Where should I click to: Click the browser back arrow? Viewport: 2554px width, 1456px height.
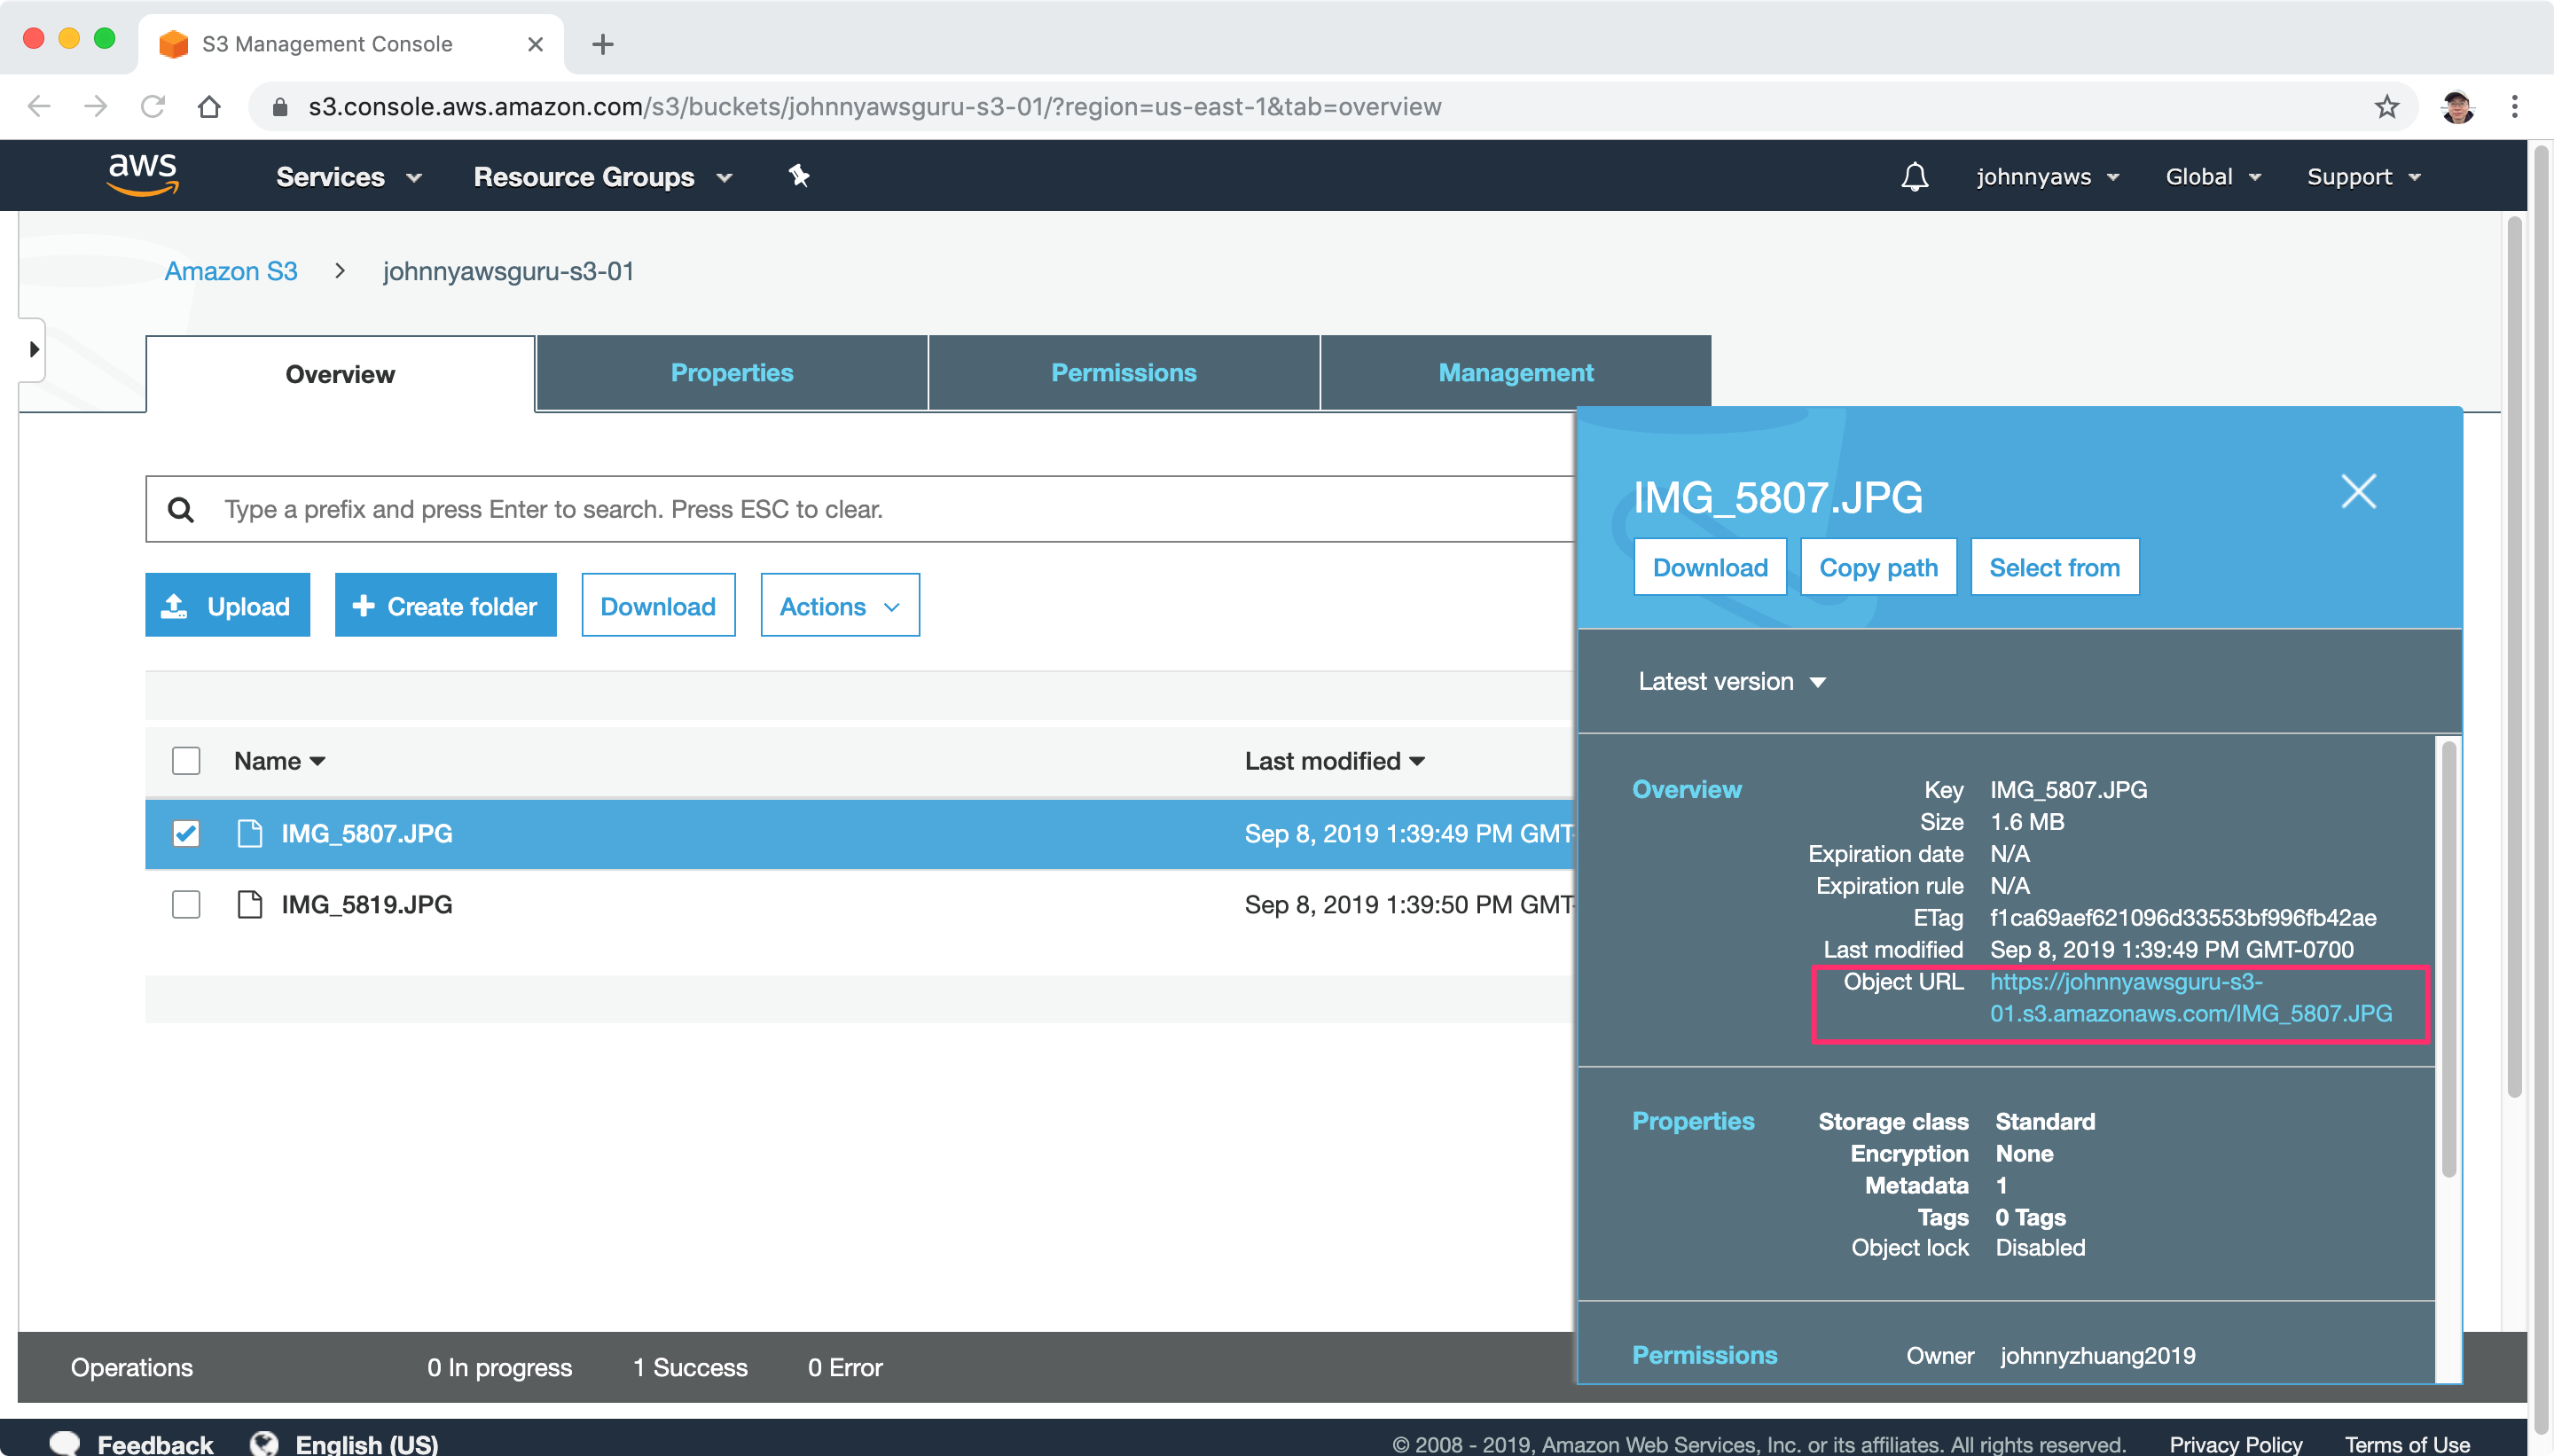pos(39,106)
